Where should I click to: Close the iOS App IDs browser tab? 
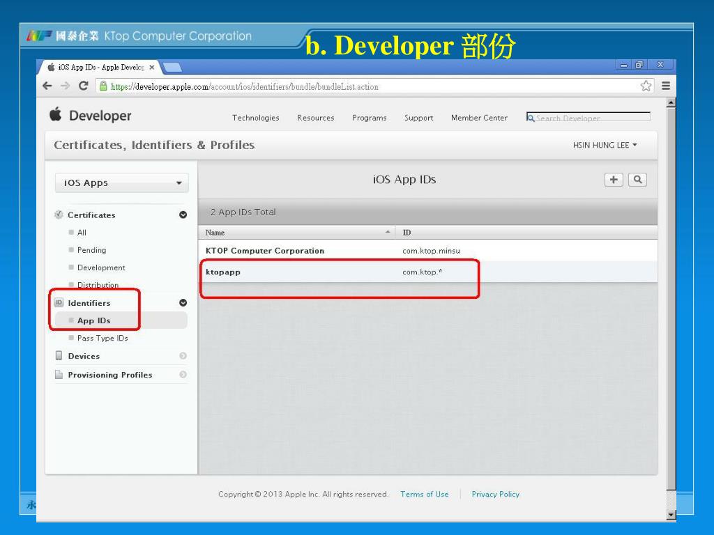(151, 68)
